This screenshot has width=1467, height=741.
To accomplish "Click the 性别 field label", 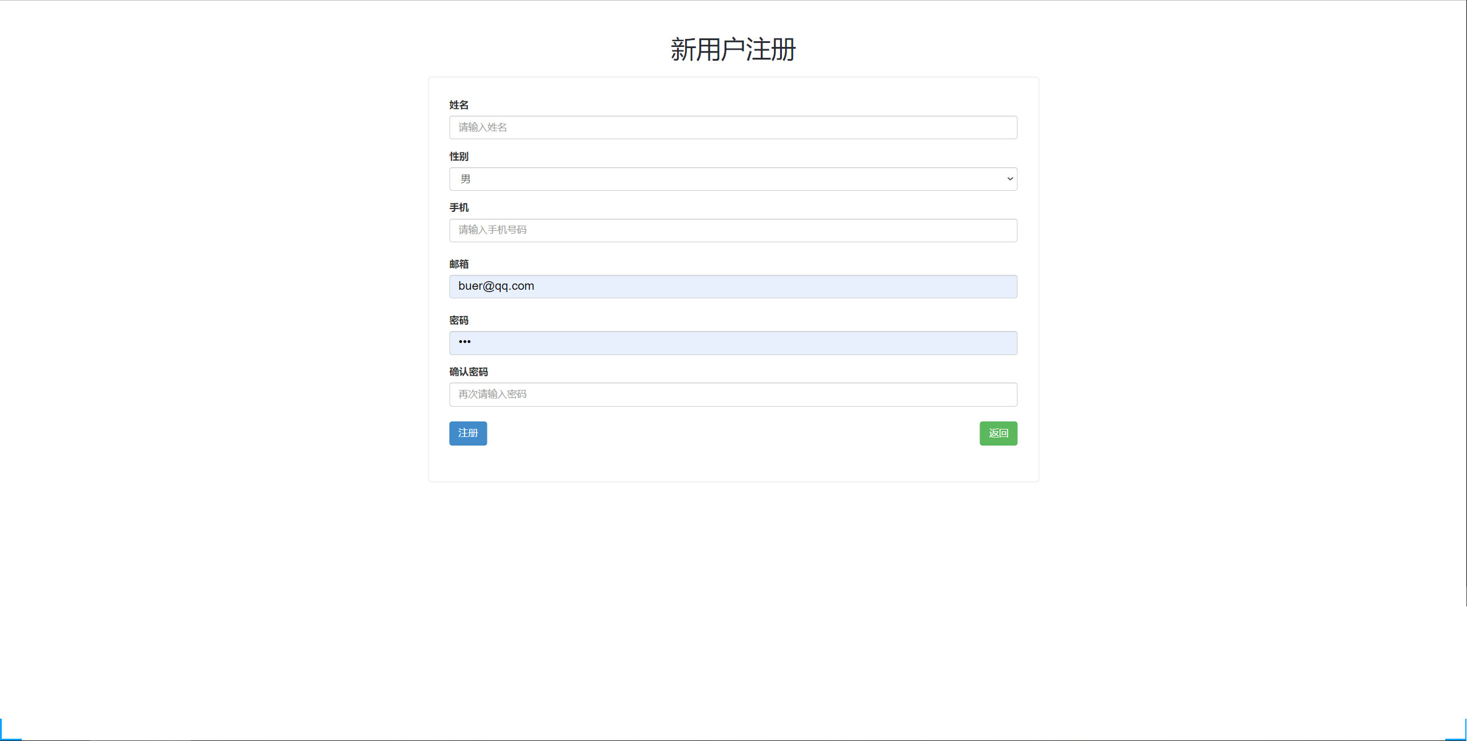I will (458, 156).
